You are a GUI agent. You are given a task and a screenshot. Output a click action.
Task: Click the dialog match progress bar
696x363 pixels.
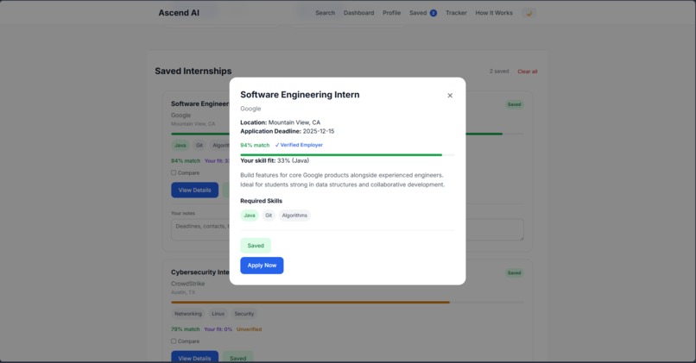click(347, 154)
